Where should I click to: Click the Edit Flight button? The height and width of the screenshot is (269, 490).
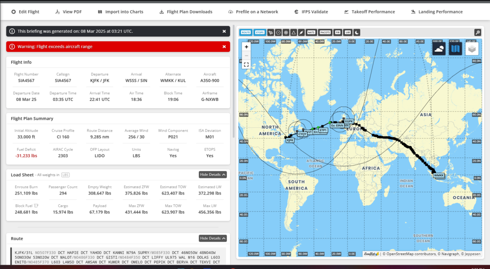click(x=25, y=12)
